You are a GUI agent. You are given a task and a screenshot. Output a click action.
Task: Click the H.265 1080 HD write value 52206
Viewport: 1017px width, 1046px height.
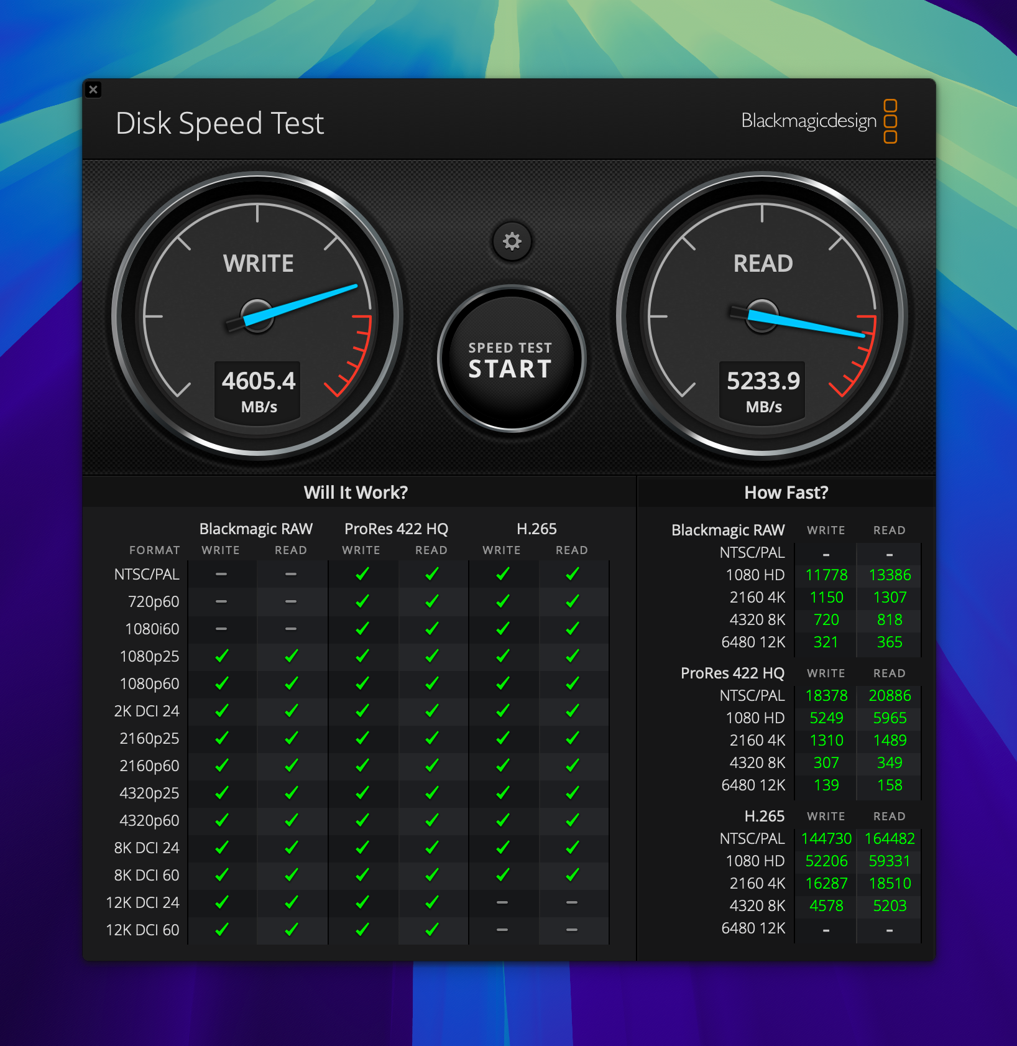click(826, 861)
